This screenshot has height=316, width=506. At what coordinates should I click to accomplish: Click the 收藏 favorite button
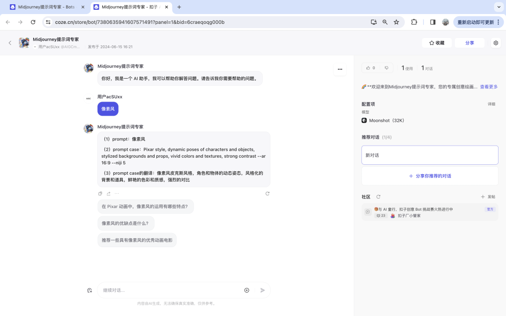tap(437, 43)
